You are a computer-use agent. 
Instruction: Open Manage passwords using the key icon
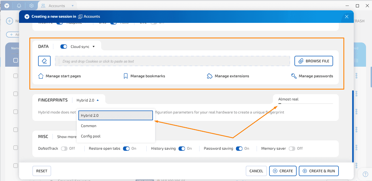tap(294, 76)
